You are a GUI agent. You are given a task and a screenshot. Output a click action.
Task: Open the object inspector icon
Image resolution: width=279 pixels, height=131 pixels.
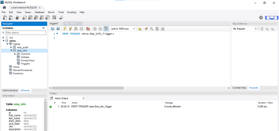[17, 18]
